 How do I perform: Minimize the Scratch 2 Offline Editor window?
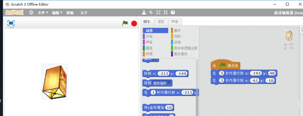point(275,4)
